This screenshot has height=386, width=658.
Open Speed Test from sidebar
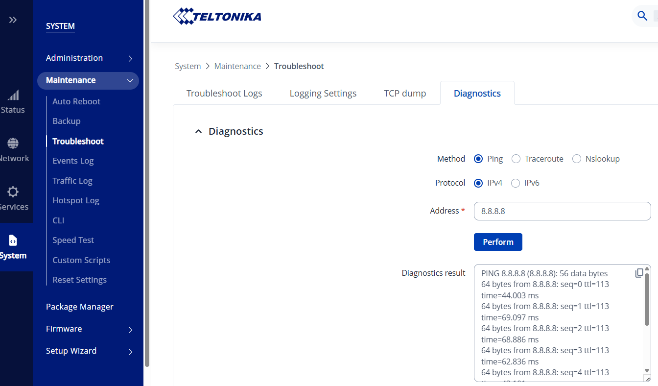click(x=73, y=240)
